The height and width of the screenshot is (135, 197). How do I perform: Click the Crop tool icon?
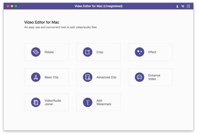(88, 52)
